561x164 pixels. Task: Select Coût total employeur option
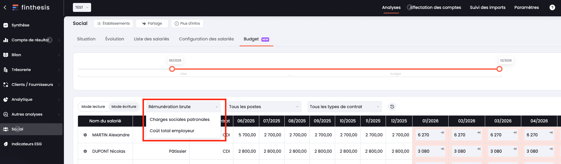click(183, 131)
